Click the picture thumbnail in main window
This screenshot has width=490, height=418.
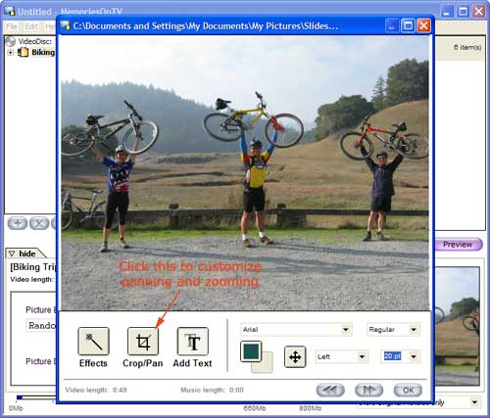pyautogui.click(x=458, y=326)
